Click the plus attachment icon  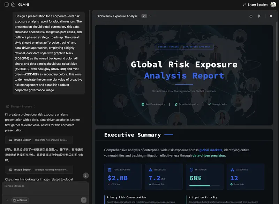pos(7,200)
